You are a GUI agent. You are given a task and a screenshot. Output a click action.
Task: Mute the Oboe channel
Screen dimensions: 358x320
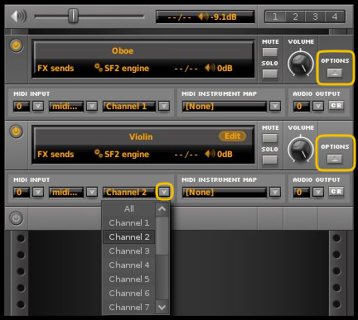coord(270,52)
